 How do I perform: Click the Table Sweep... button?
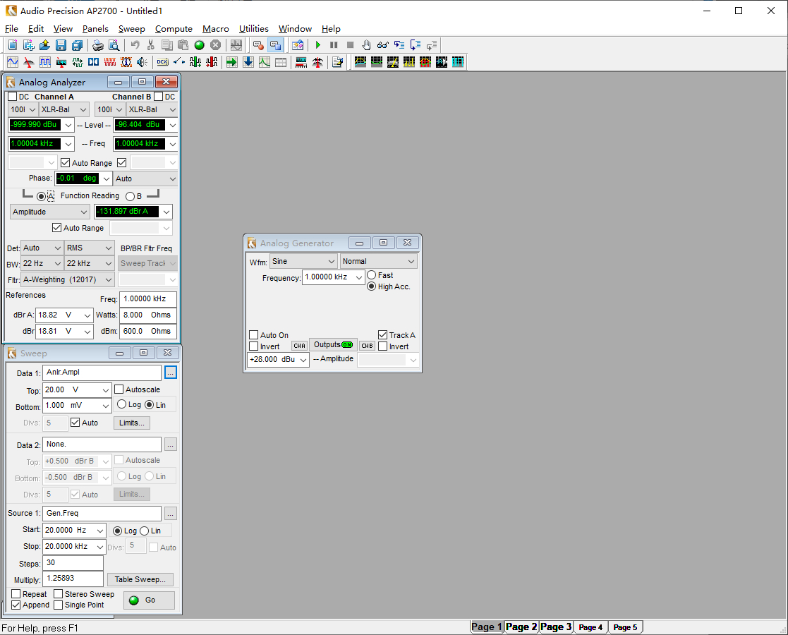140,579
